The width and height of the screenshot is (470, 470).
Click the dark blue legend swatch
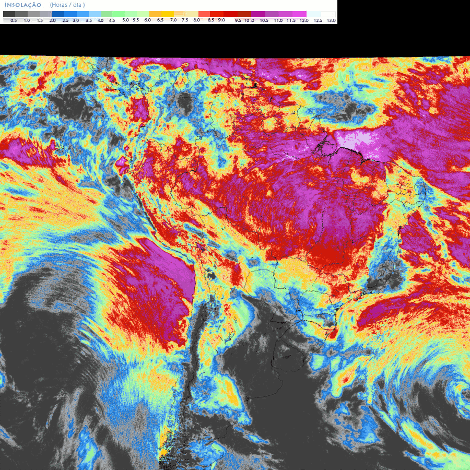coord(58,14)
